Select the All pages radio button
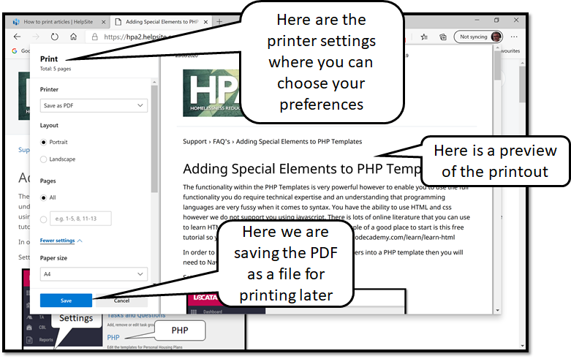 [43, 197]
